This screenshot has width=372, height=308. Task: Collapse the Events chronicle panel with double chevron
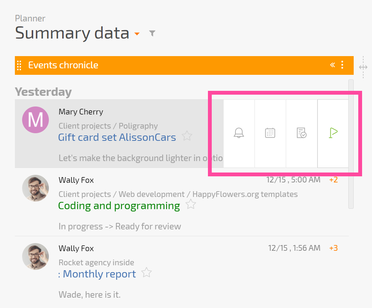pos(332,65)
